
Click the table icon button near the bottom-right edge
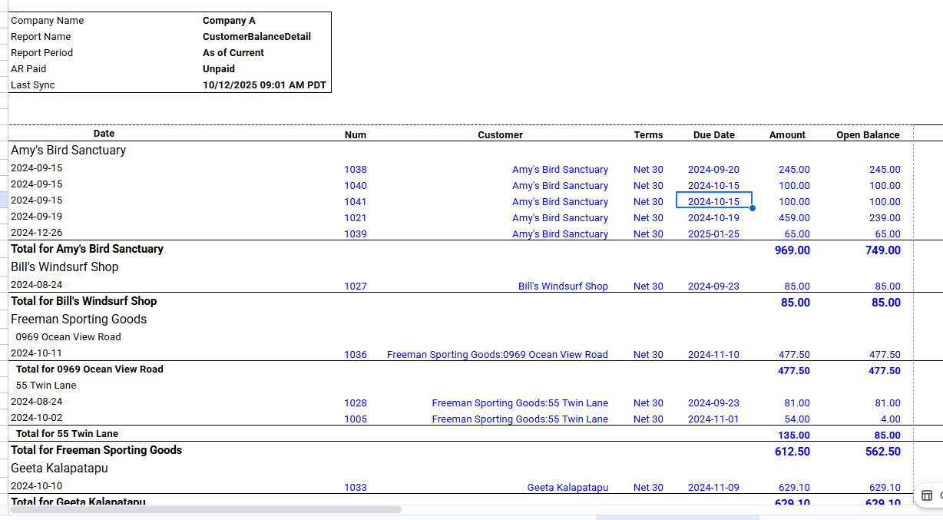coord(927,495)
